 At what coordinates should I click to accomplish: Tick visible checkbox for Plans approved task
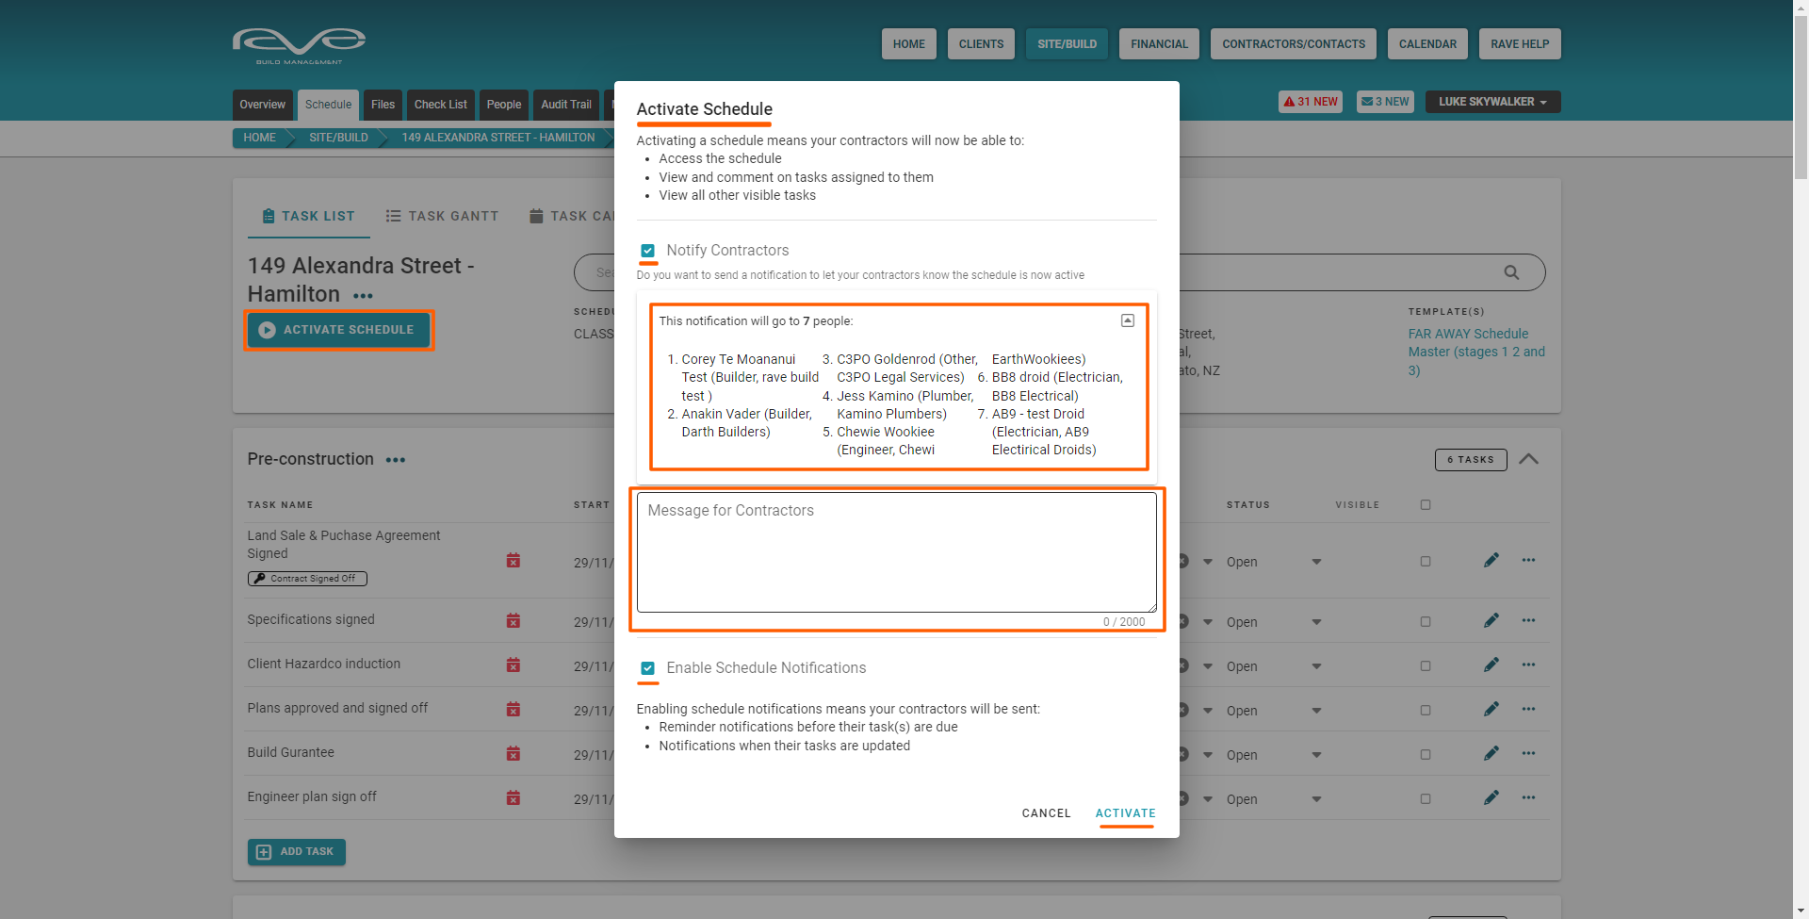click(x=1426, y=711)
